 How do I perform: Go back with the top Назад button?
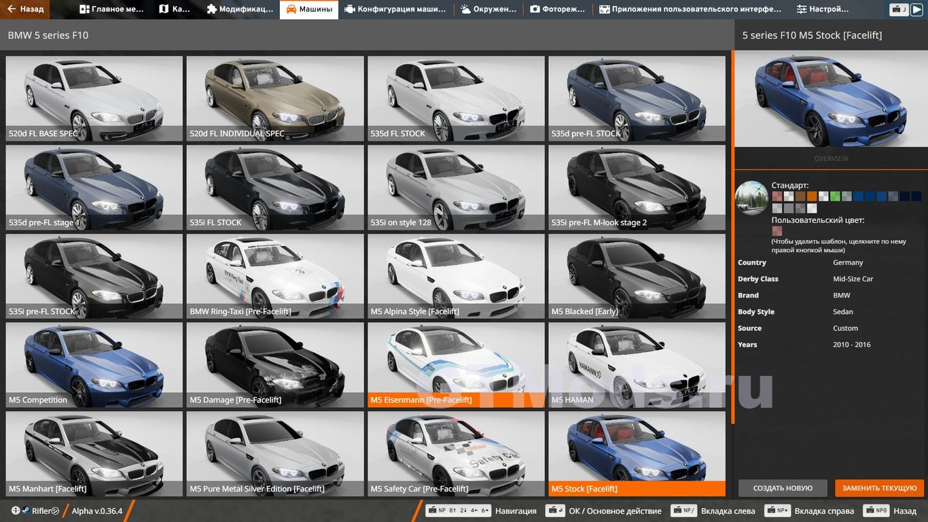(25, 10)
